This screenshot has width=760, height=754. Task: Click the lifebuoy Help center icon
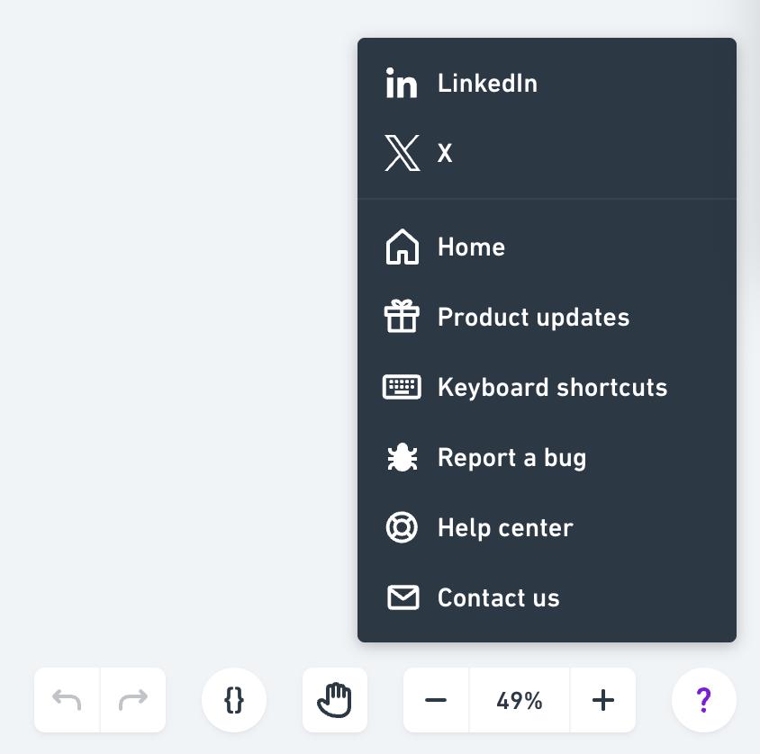coord(402,527)
